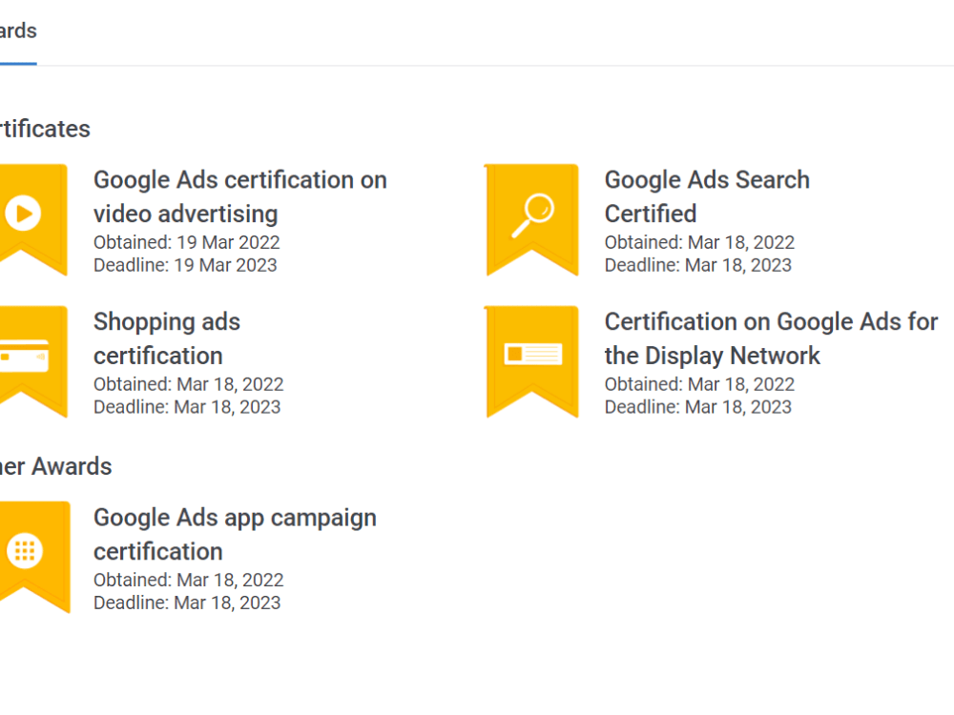
Task: Open Google Ads certification on video advertising
Action: pos(240,197)
